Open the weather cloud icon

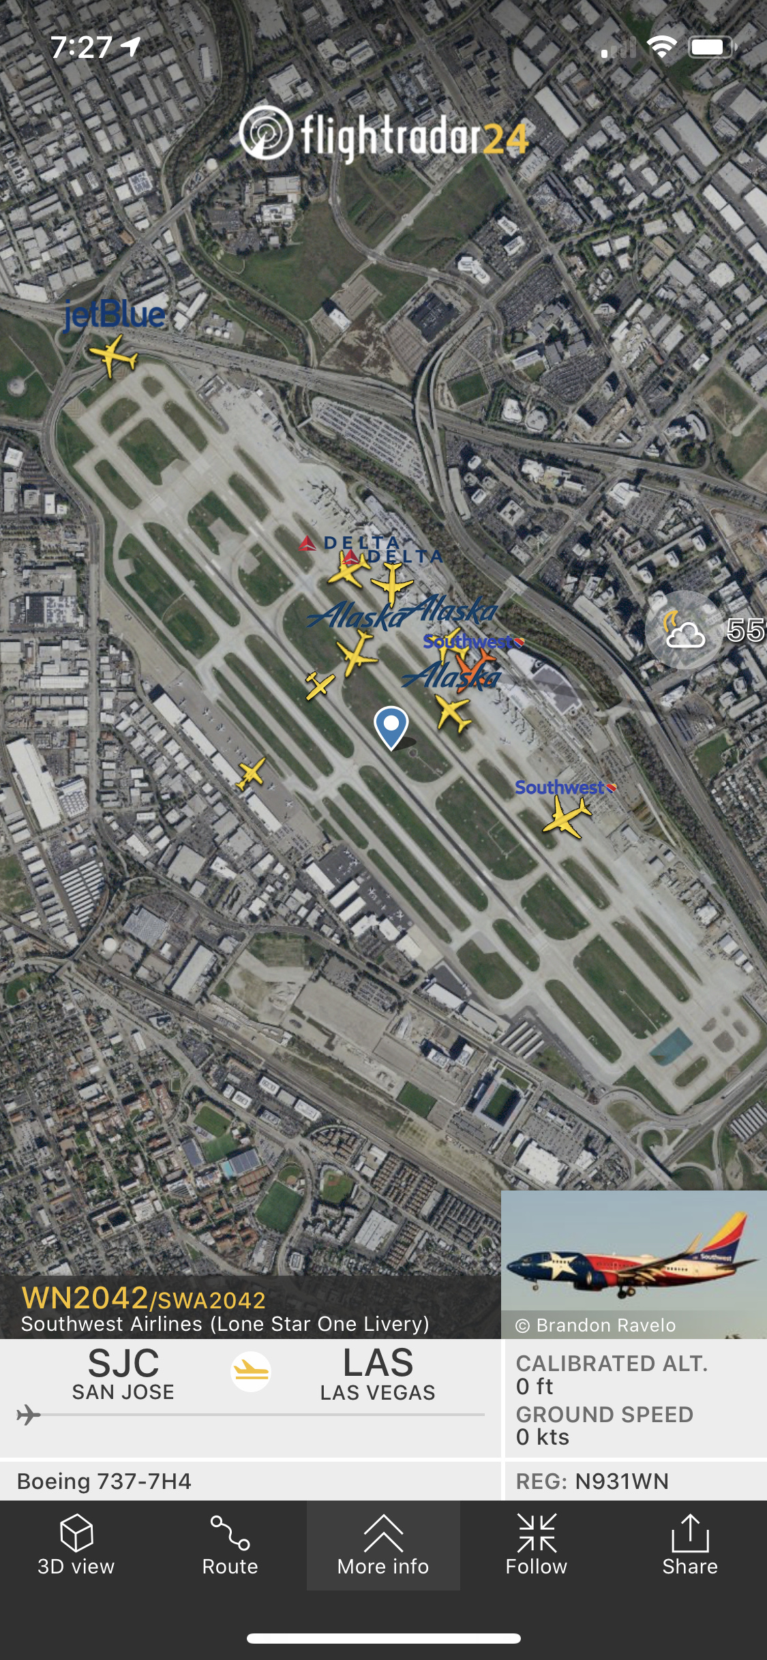(684, 630)
